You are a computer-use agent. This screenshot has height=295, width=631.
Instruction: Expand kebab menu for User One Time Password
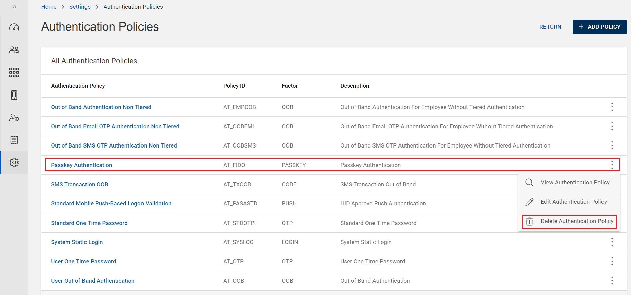click(x=612, y=261)
